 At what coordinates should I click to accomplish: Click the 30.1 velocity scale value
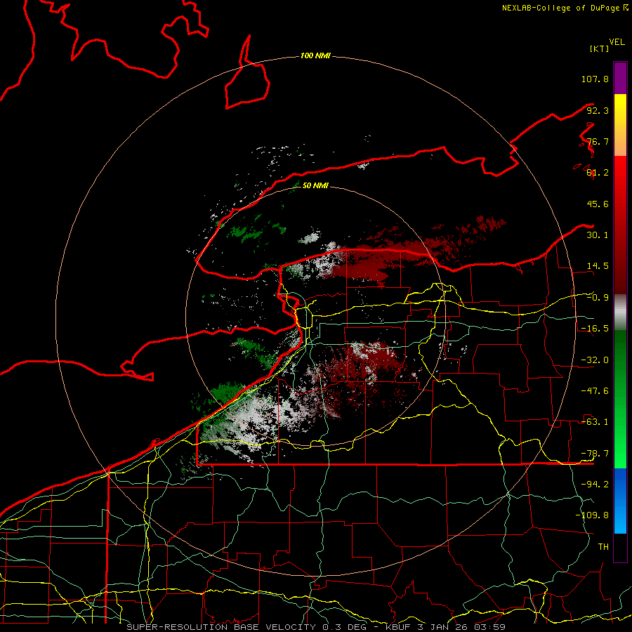598,235
